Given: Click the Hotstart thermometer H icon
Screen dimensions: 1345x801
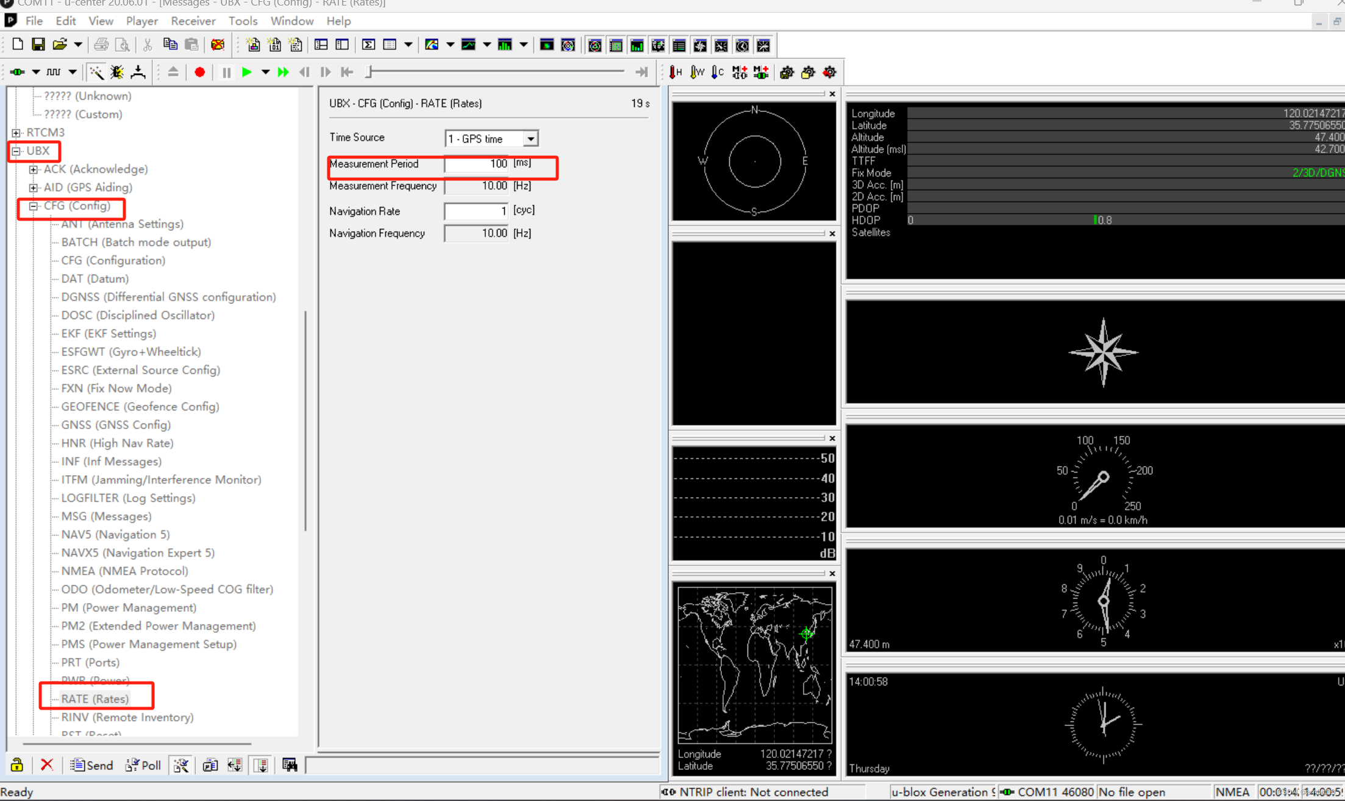Looking at the screenshot, I should coord(676,72).
